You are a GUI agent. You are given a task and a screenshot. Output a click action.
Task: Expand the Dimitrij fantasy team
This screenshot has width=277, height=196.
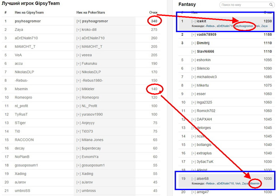(194, 43)
